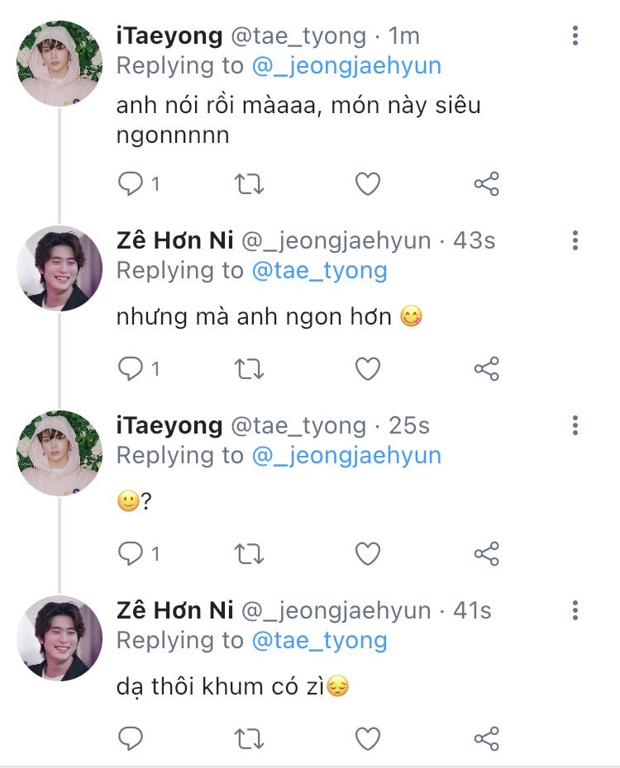
Task: Open Zê Hơn Ni avatar on second tweet
Action: point(60,268)
